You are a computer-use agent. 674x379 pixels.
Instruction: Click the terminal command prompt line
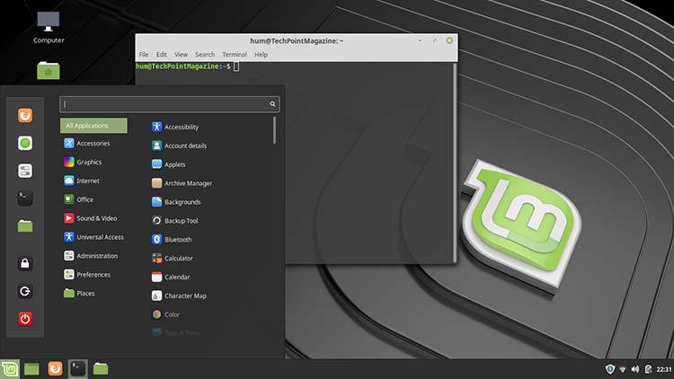[188, 66]
